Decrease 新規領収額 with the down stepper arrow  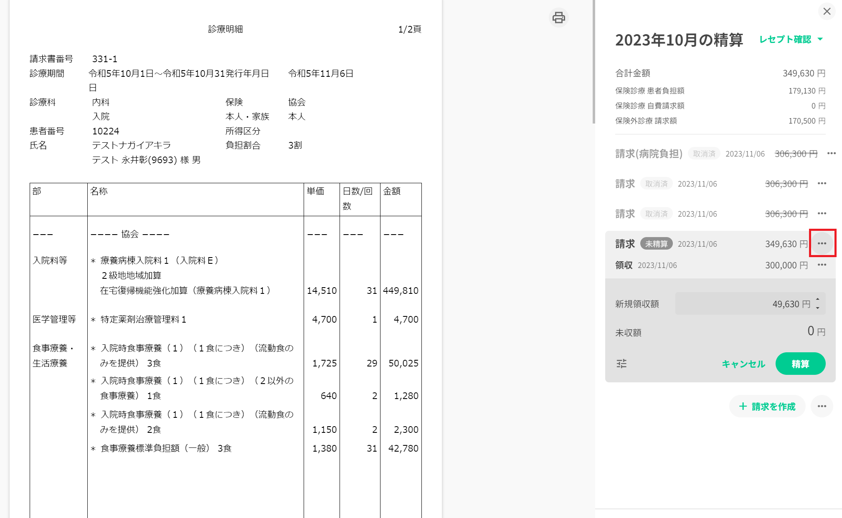817,308
